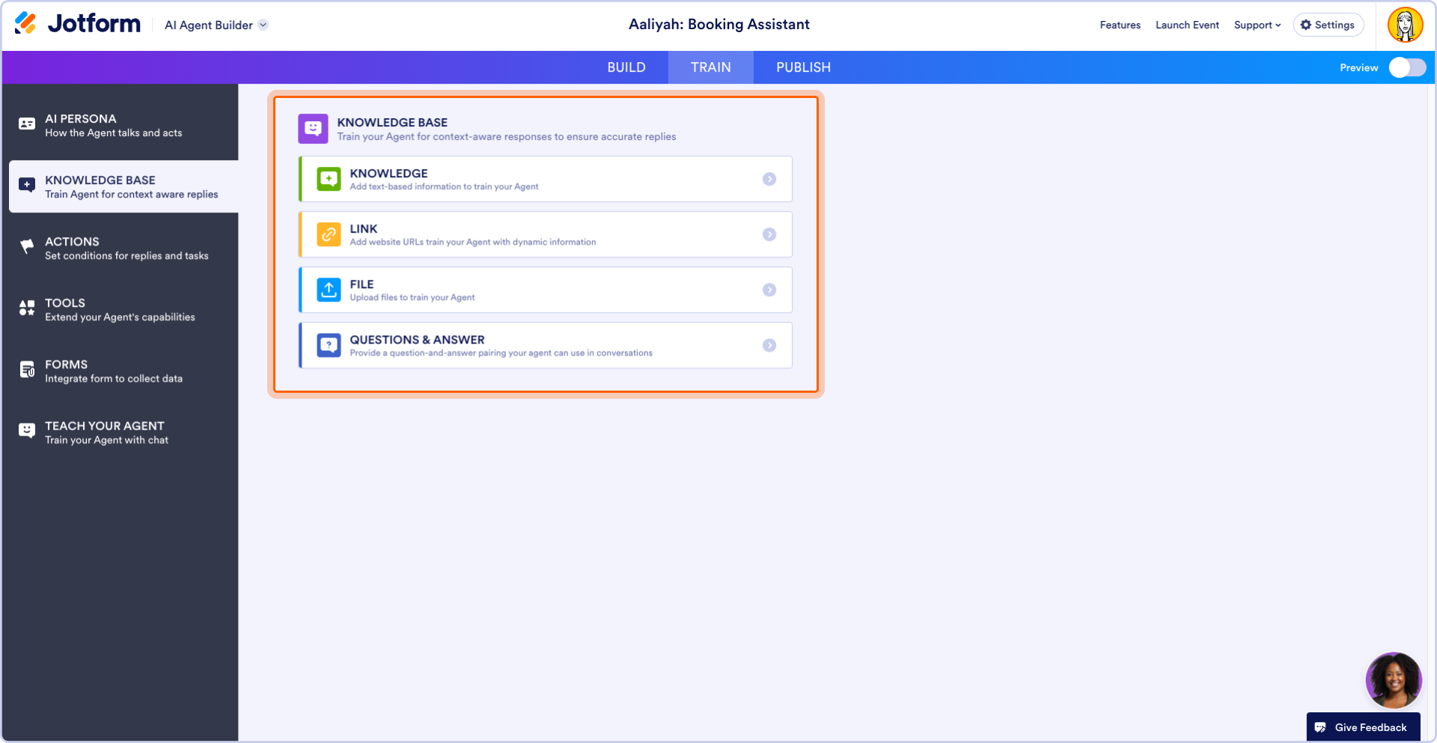Expand the File row arrow
The width and height of the screenshot is (1437, 743).
click(769, 290)
